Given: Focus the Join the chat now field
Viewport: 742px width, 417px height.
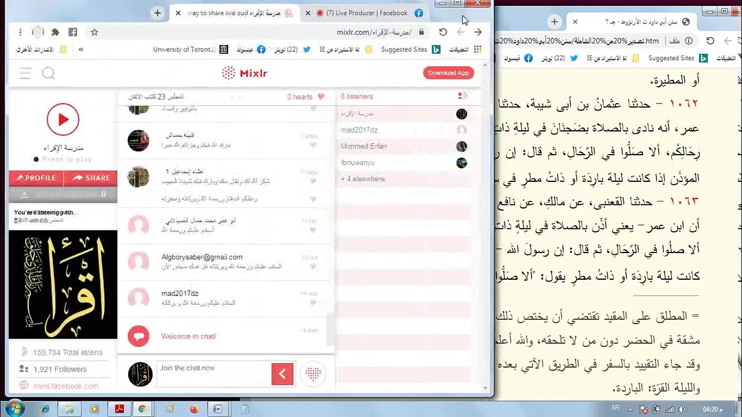Looking at the screenshot, I should pyautogui.click(x=214, y=374).
